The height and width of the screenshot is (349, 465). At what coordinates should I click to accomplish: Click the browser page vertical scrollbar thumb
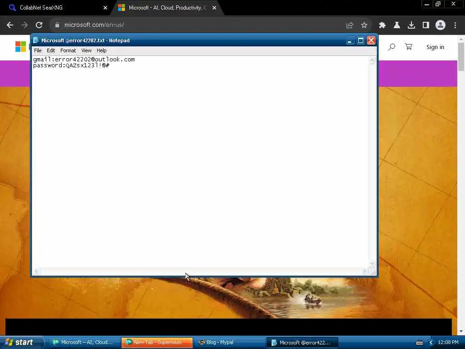pos(461,57)
